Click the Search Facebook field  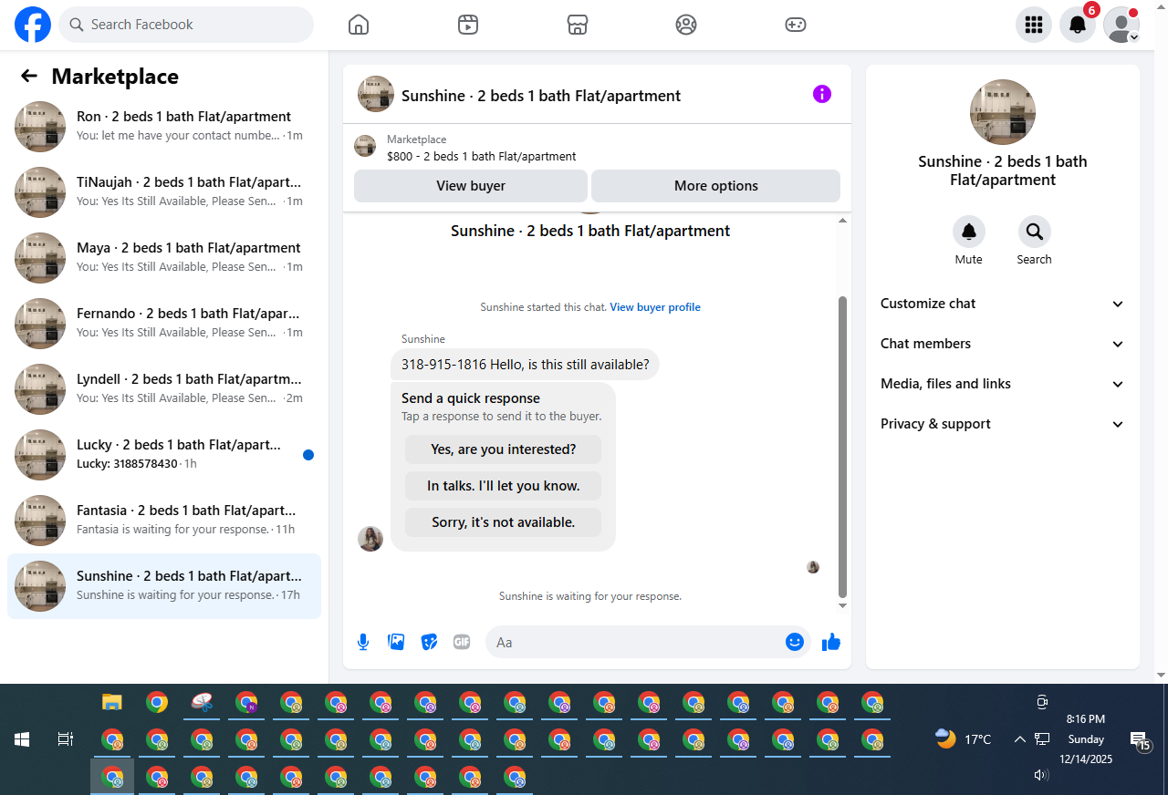tap(186, 25)
